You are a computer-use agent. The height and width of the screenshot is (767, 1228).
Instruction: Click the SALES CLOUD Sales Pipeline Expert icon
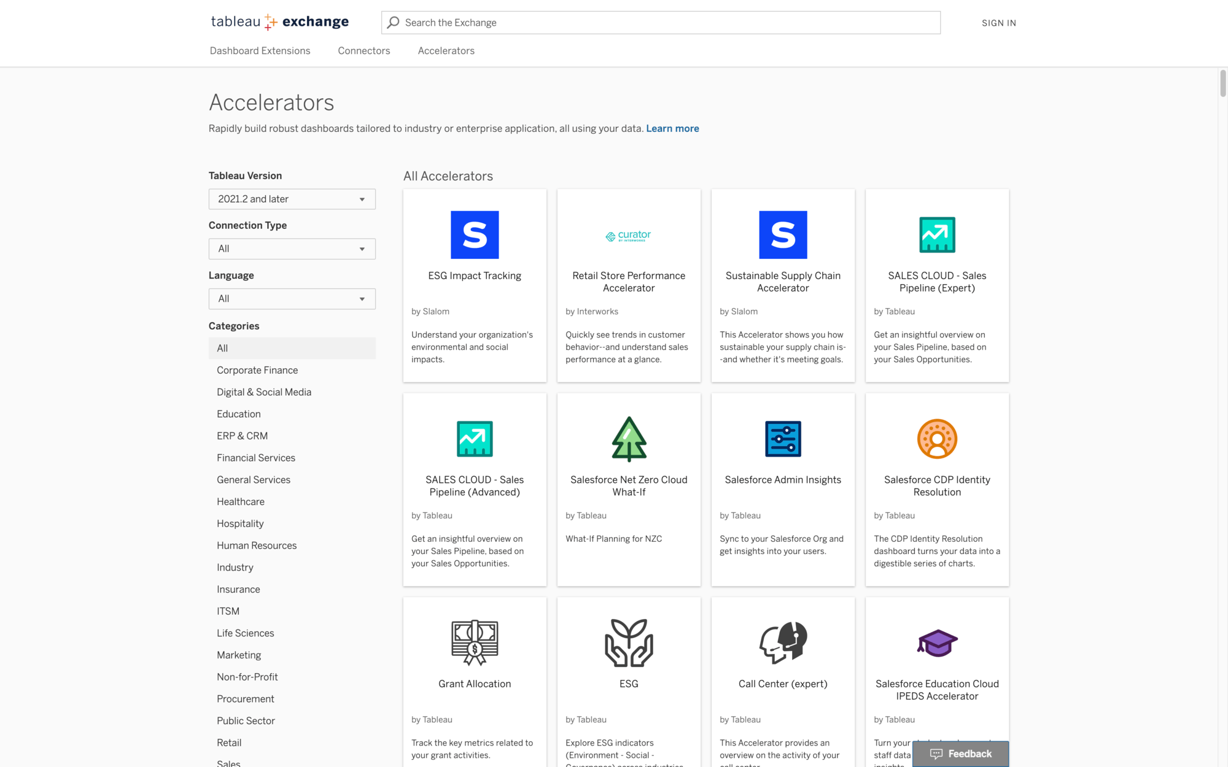(x=937, y=234)
